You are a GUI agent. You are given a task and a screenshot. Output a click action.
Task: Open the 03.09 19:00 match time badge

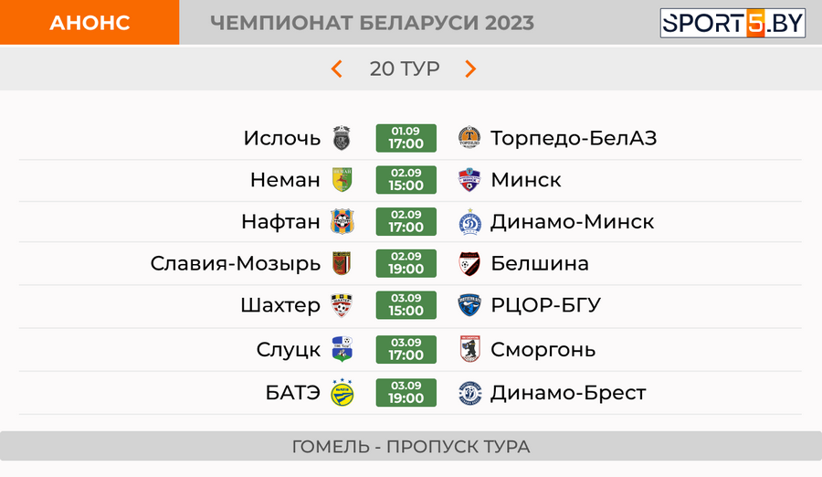coord(406,393)
